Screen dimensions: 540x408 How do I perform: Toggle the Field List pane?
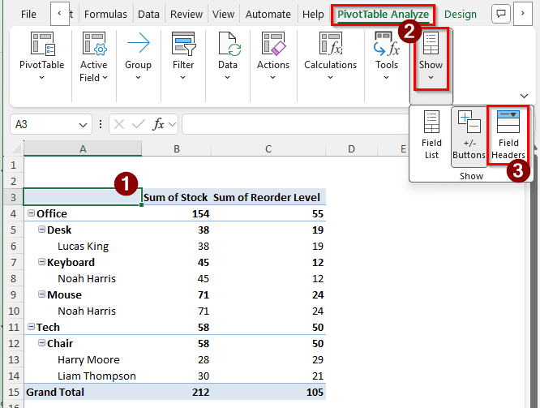(431, 135)
